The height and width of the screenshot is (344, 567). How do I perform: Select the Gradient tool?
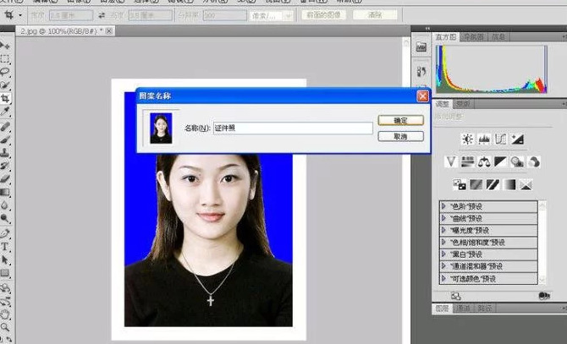coord(5,192)
